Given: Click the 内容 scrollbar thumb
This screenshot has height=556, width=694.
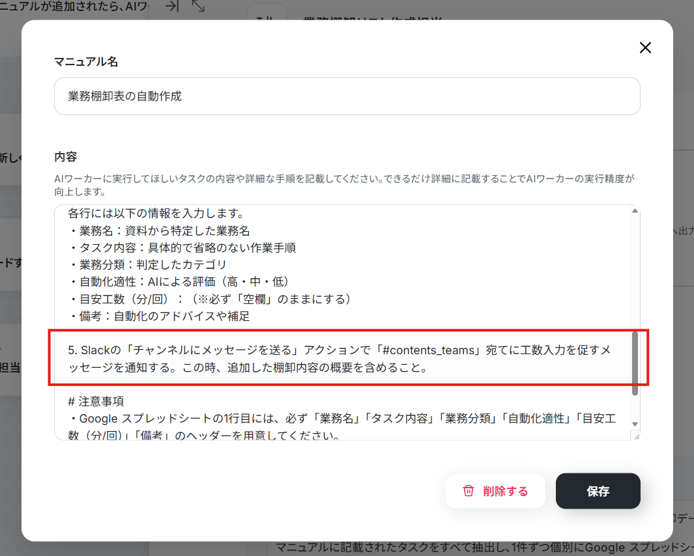Looking at the screenshot, I should [x=635, y=363].
